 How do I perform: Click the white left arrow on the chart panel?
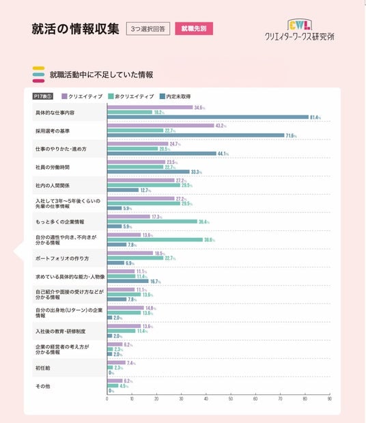tap(18, 251)
